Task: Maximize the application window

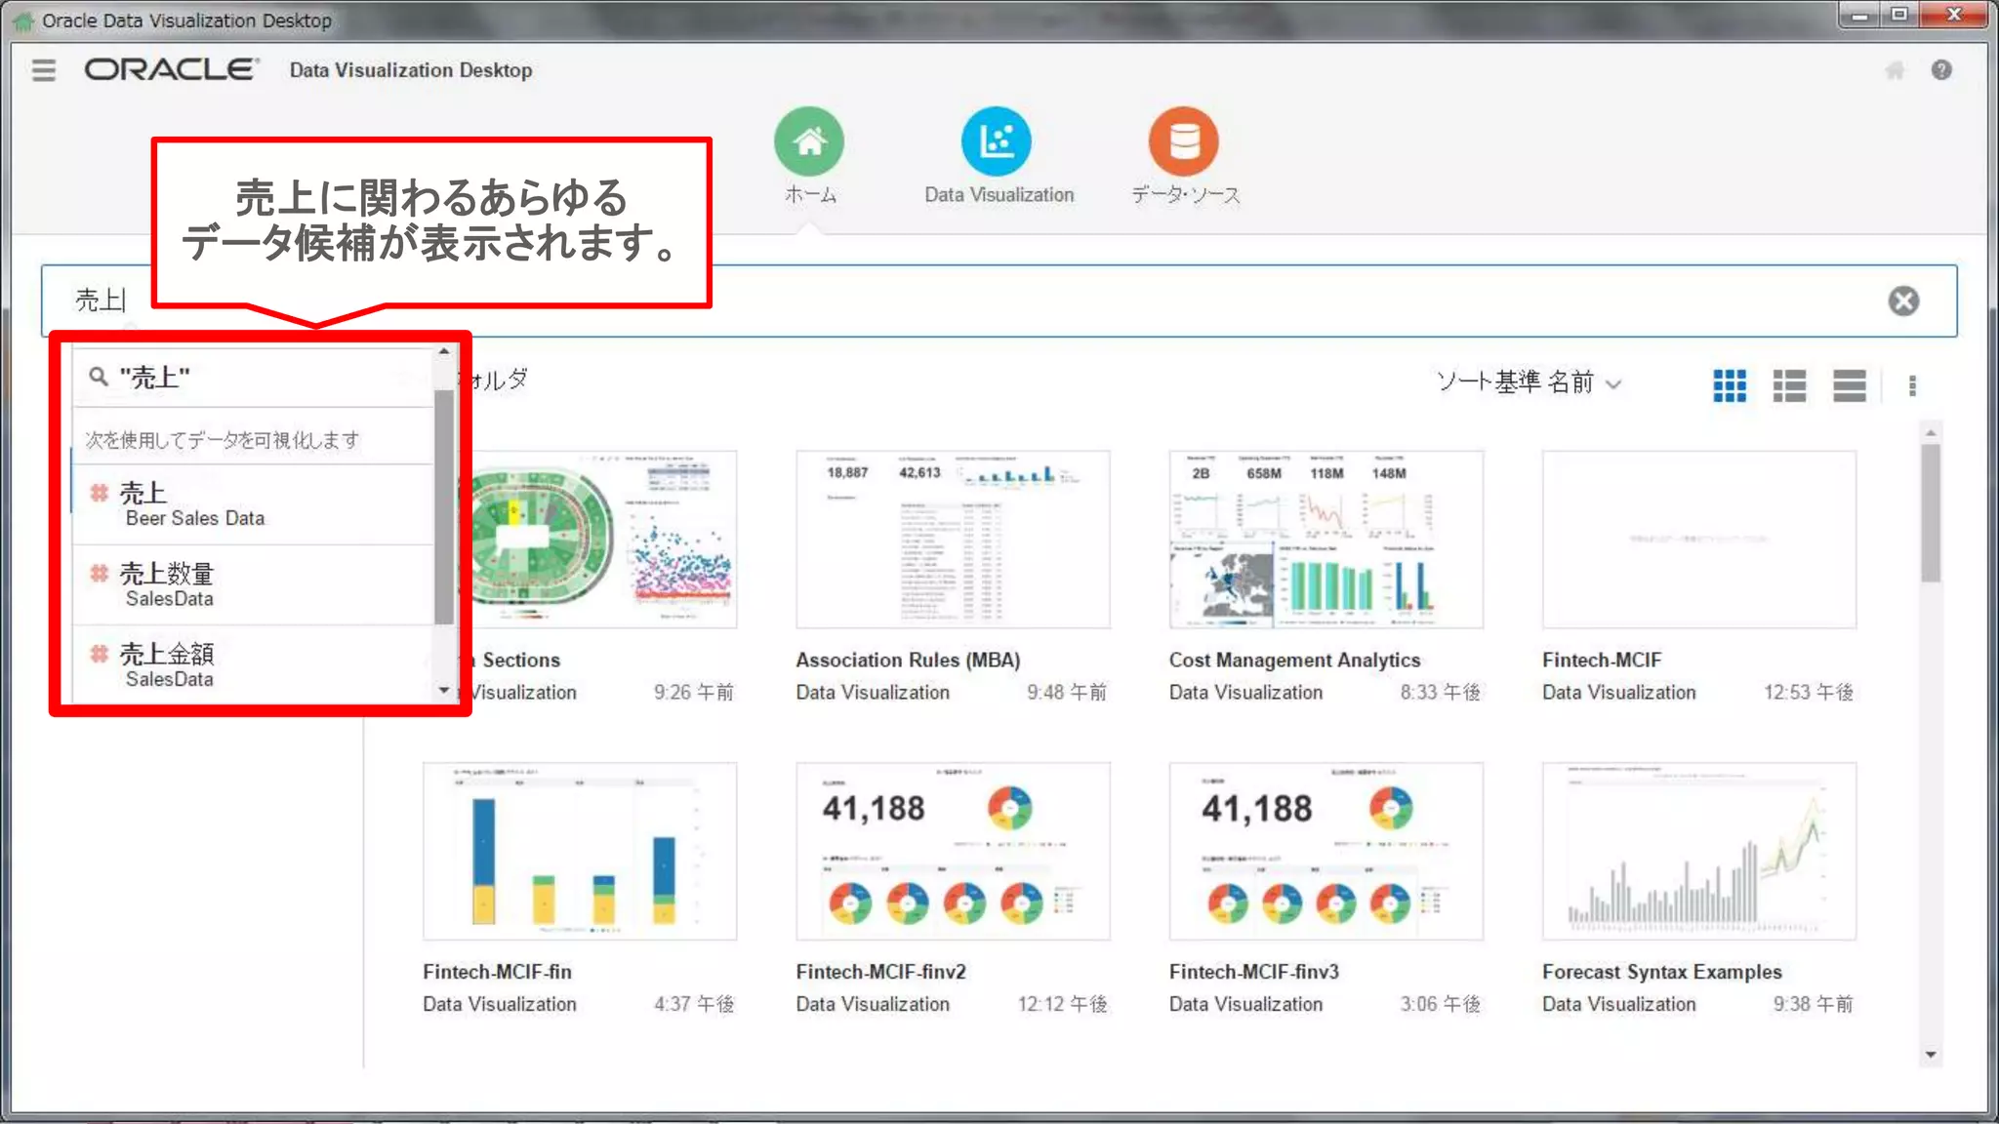Action: tap(1899, 15)
